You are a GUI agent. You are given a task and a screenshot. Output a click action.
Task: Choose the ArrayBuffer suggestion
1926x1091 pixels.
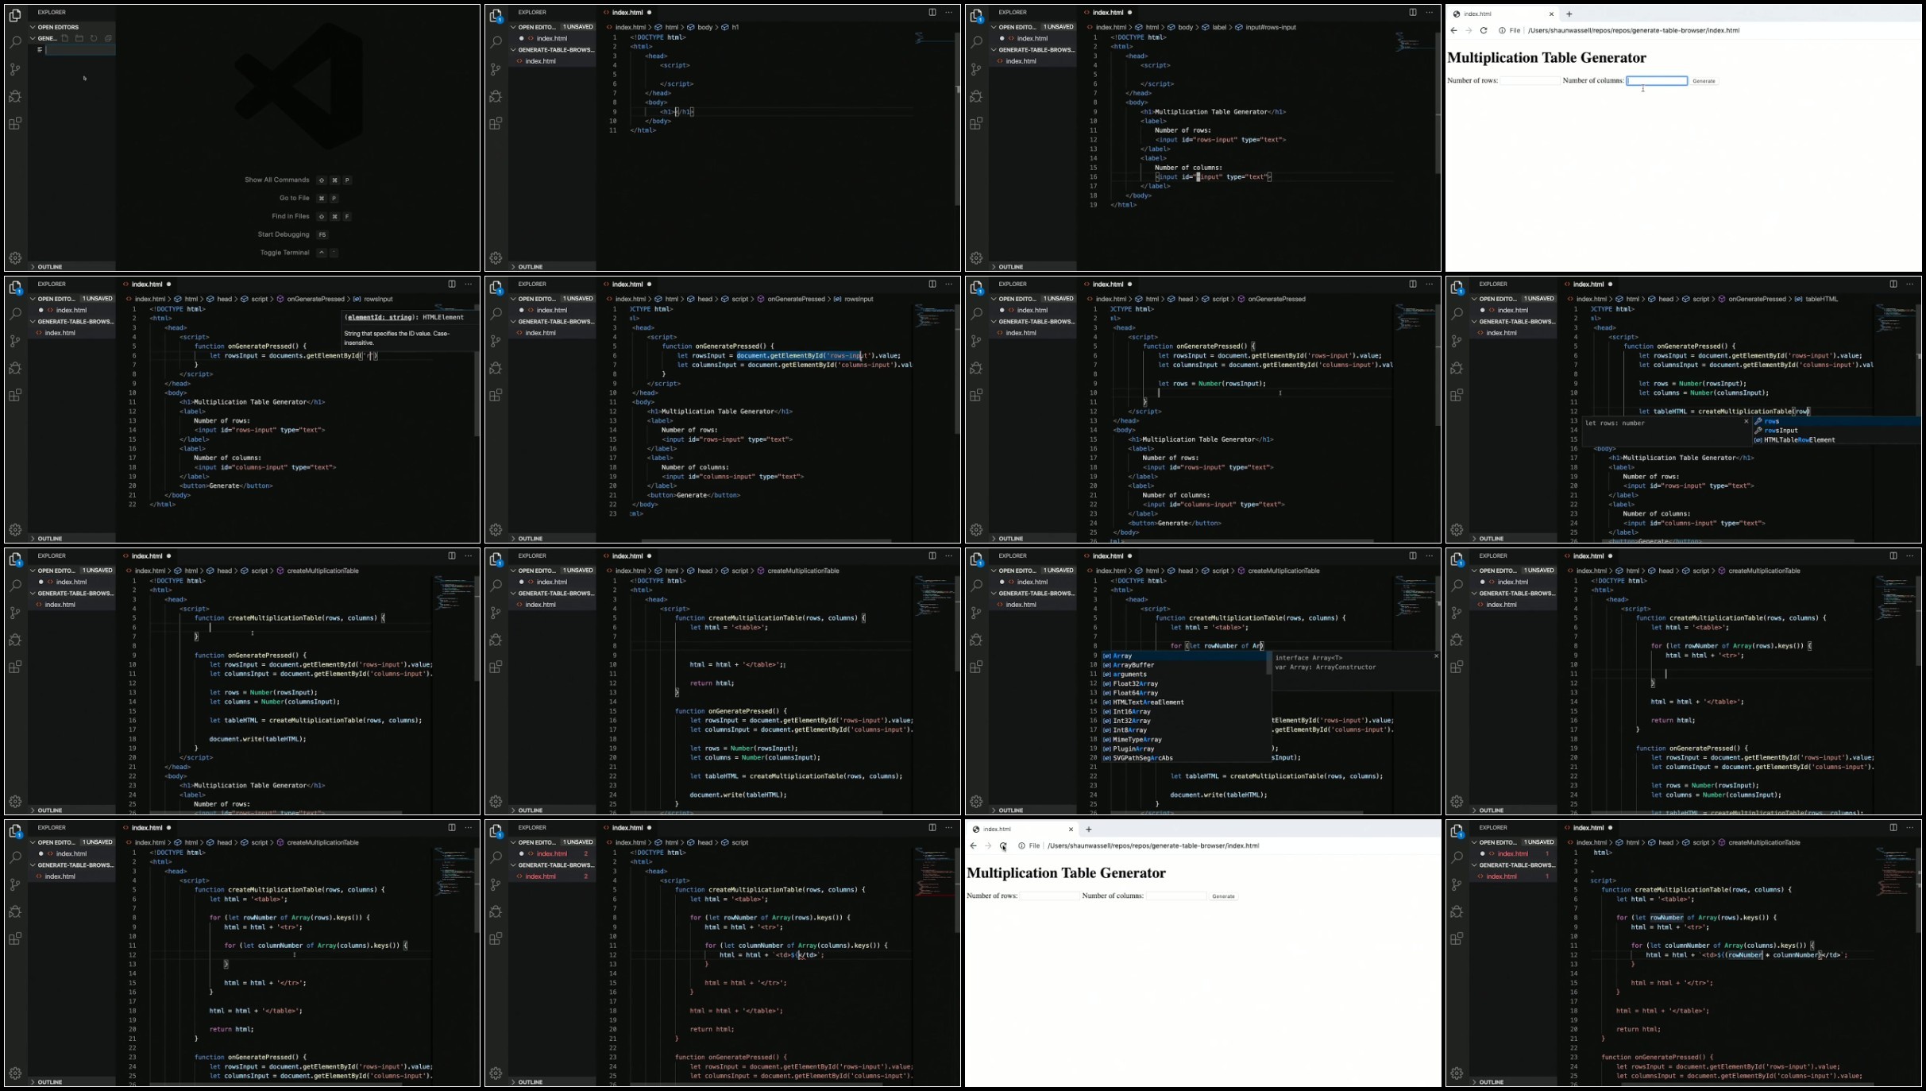[1184, 665]
